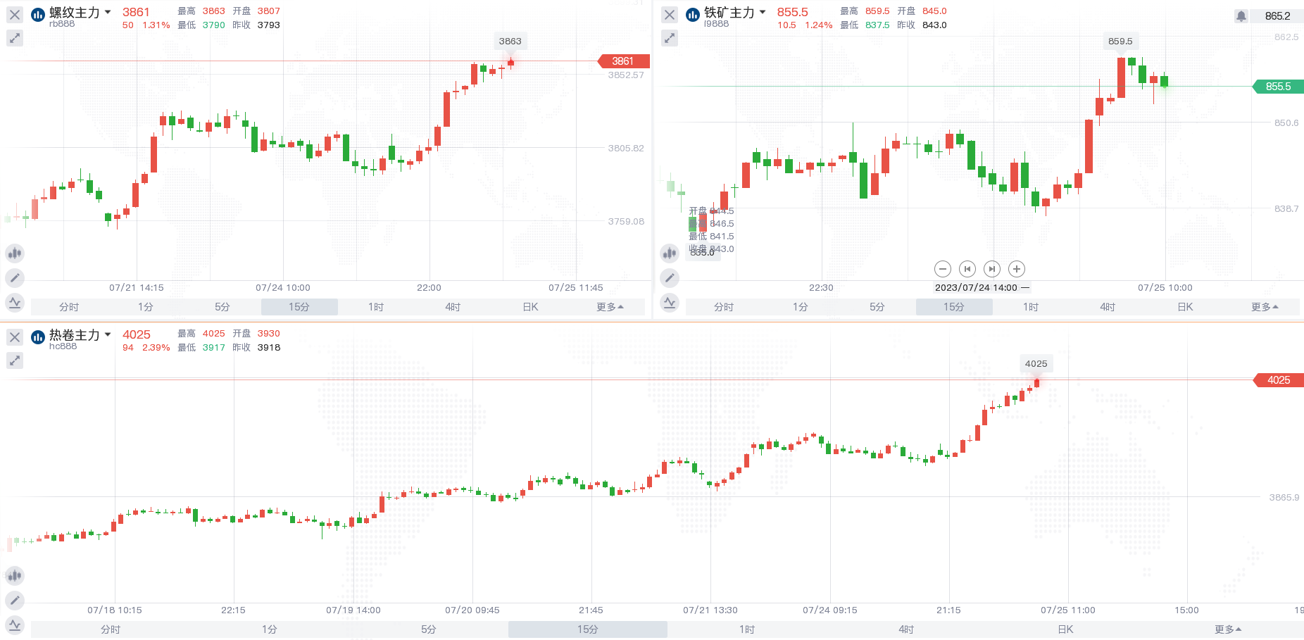Open indicator icon in 热卷主力 panel
Viewport: 1304px width, 640px height.
point(15,625)
